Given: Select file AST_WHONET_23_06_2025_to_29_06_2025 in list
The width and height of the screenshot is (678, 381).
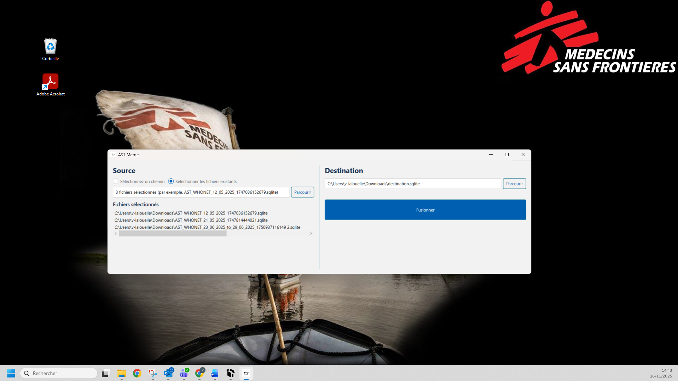Looking at the screenshot, I should pyautogui.click(x=207, y=227).
